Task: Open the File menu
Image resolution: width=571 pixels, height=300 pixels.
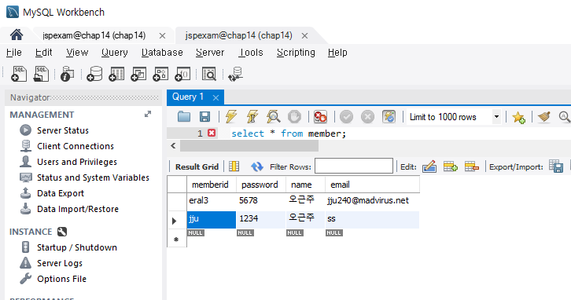Action: coord(14,53)
